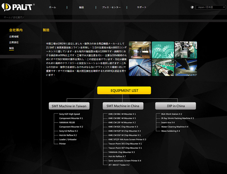Click Tescon Point 305 Chip Mounter X 1
227x174 pixels.
(125, 144)
